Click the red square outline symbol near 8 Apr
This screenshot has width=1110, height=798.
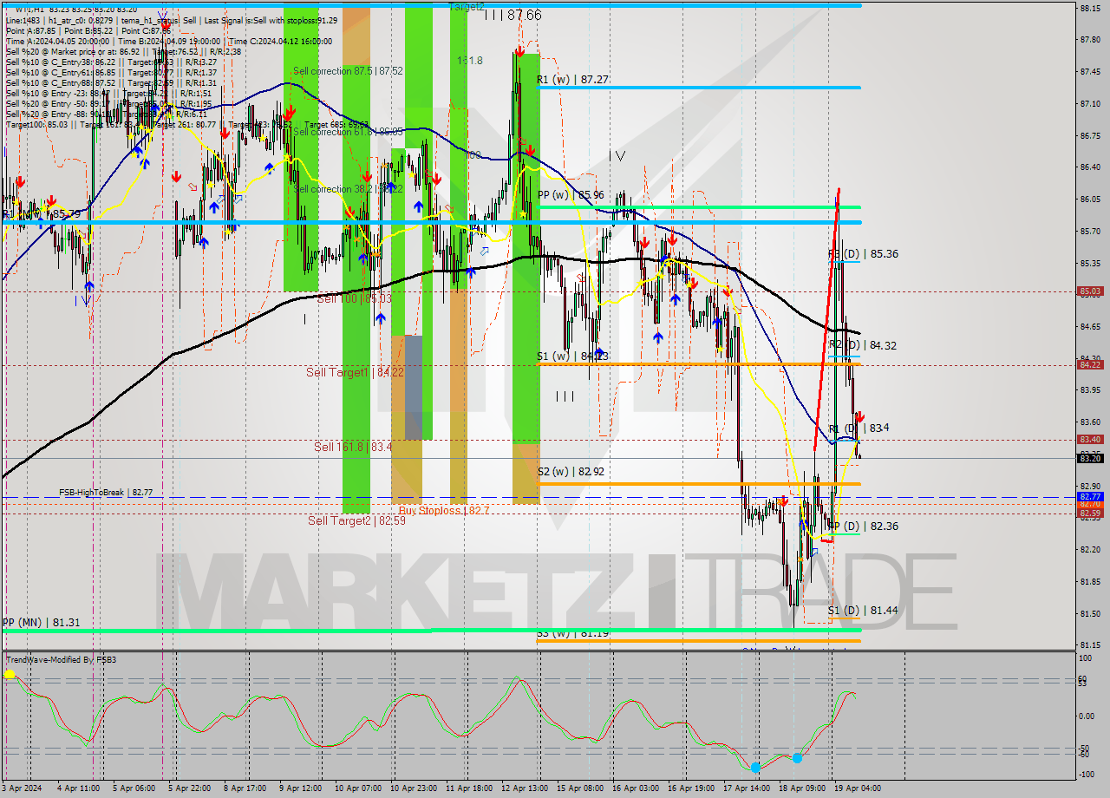(193, 187)
